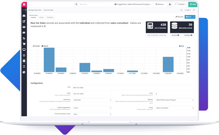
Task: Expand the Default aggregation dropdown
Action: click(x=92, y=108)
